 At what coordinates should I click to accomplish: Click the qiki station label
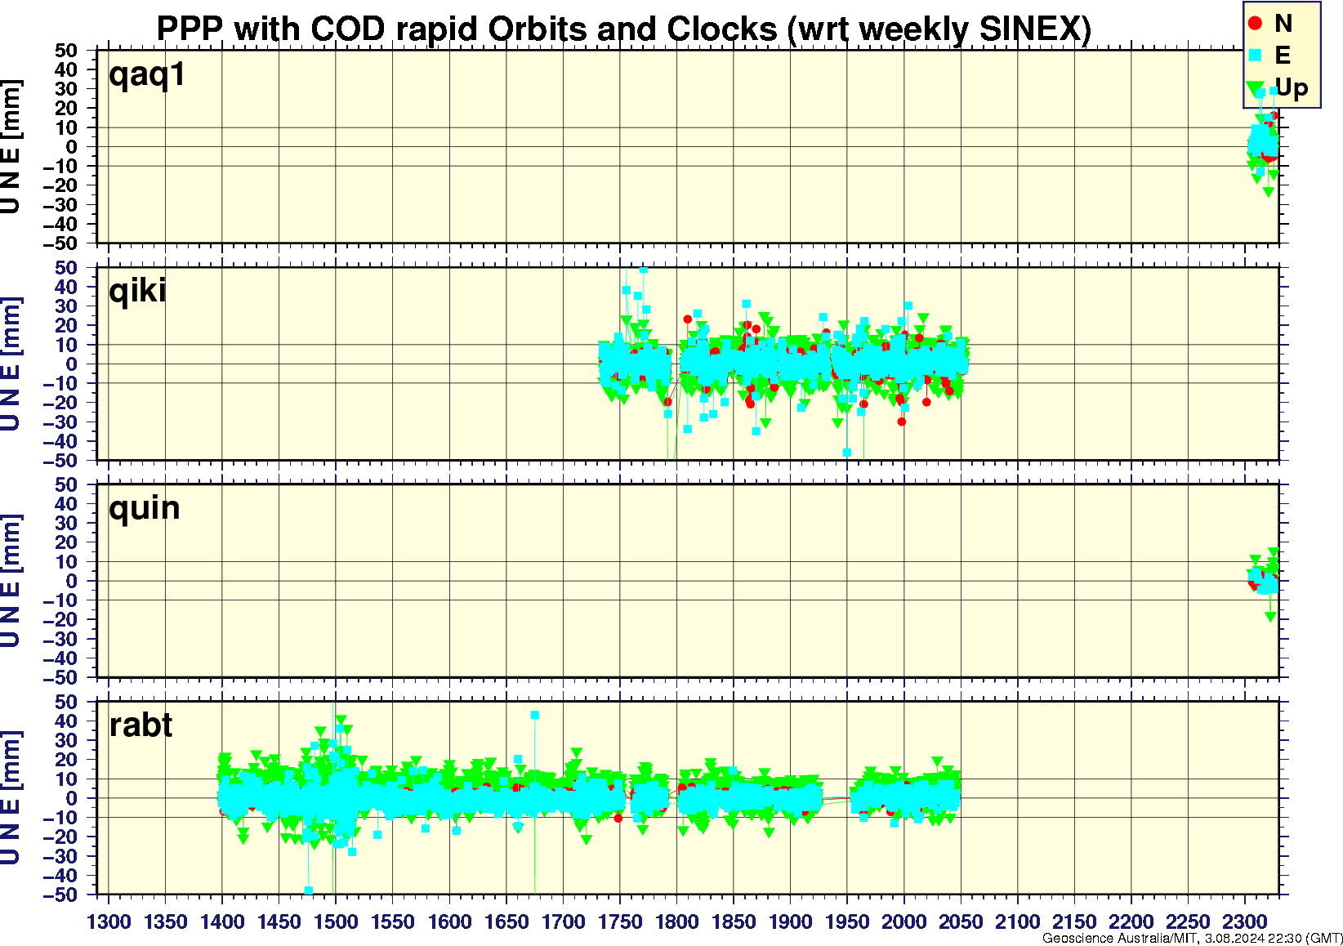point(137,290)
